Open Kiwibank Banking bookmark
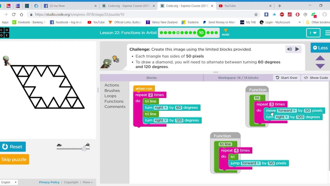330x186 pixels. coord(29,22)
